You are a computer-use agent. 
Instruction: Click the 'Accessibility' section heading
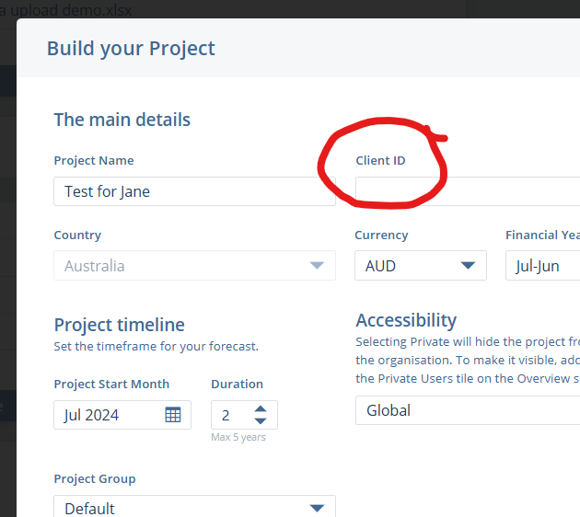[x=406, y=320]
